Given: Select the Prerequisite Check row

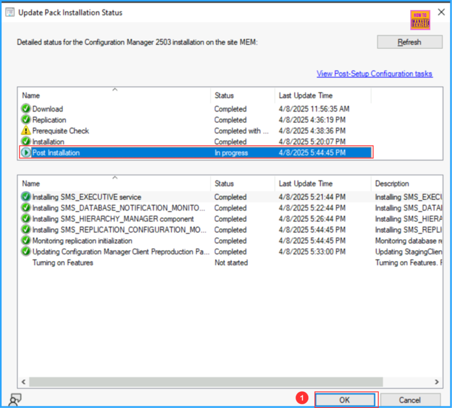Looking at the screenshot, I should click(x=196, y=131).
